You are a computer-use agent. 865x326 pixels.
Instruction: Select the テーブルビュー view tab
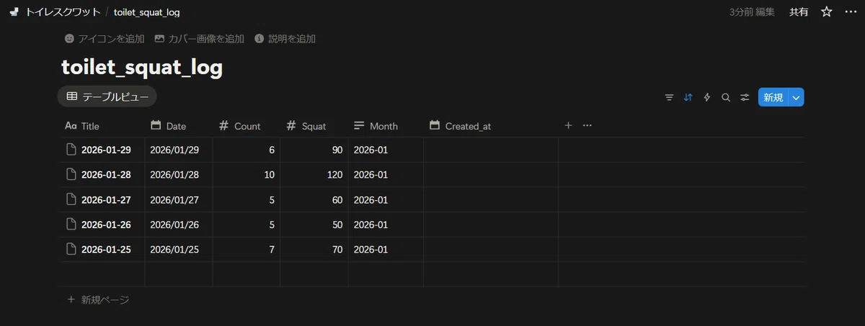tap(107, 96)
